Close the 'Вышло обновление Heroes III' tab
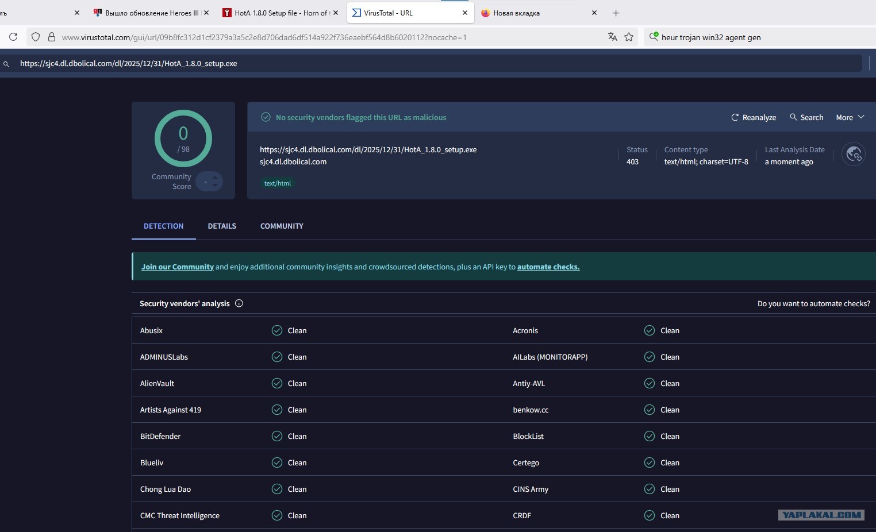Image resolution: width=876 pixels, height=532 pixels. pos(206,13)
